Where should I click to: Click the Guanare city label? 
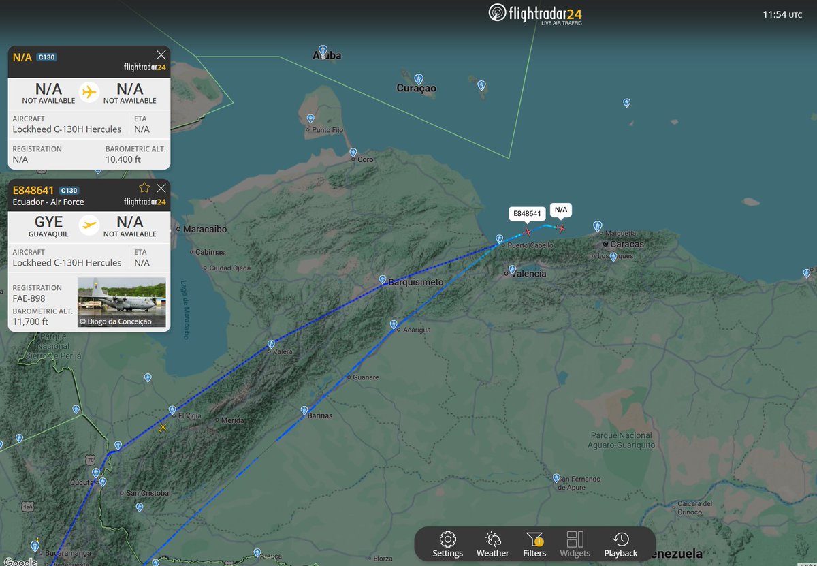pos(365,377)
